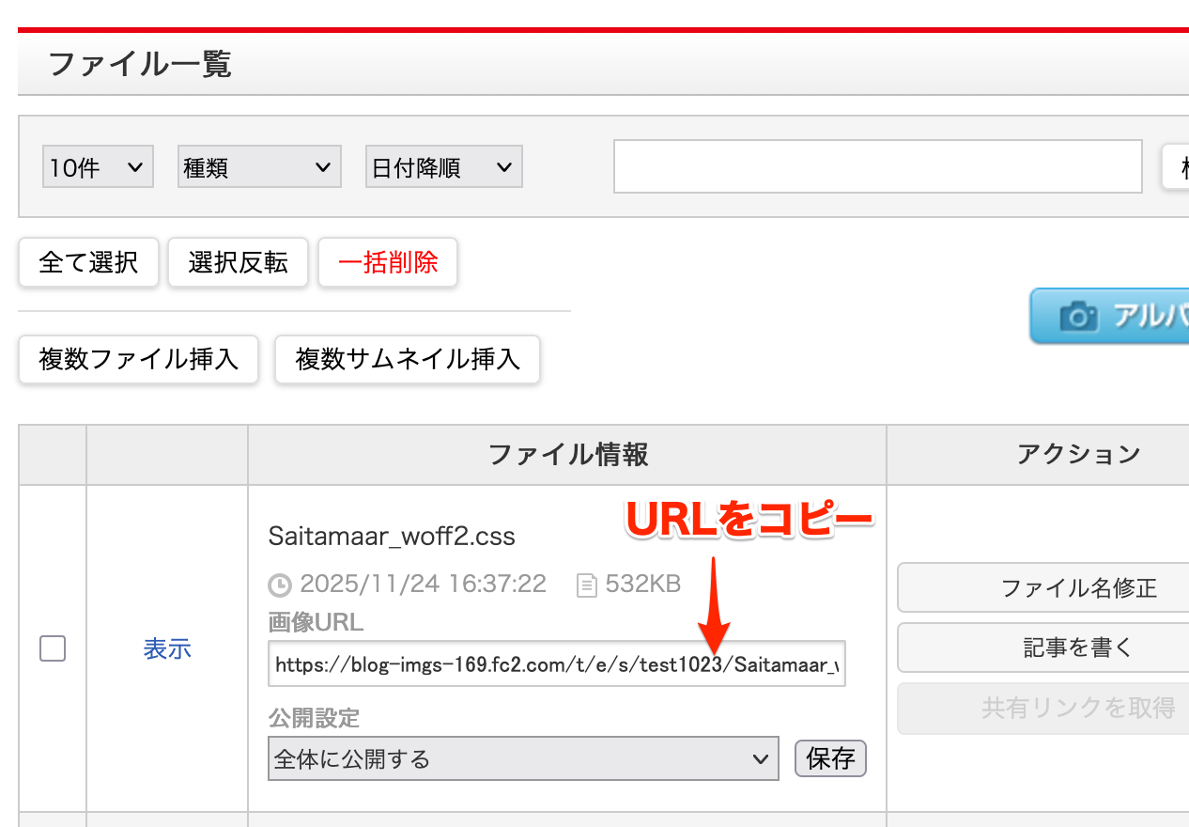The image size is (1189, 827).
Task: Click the 記事を書く button
Action: pos(1042,648)
